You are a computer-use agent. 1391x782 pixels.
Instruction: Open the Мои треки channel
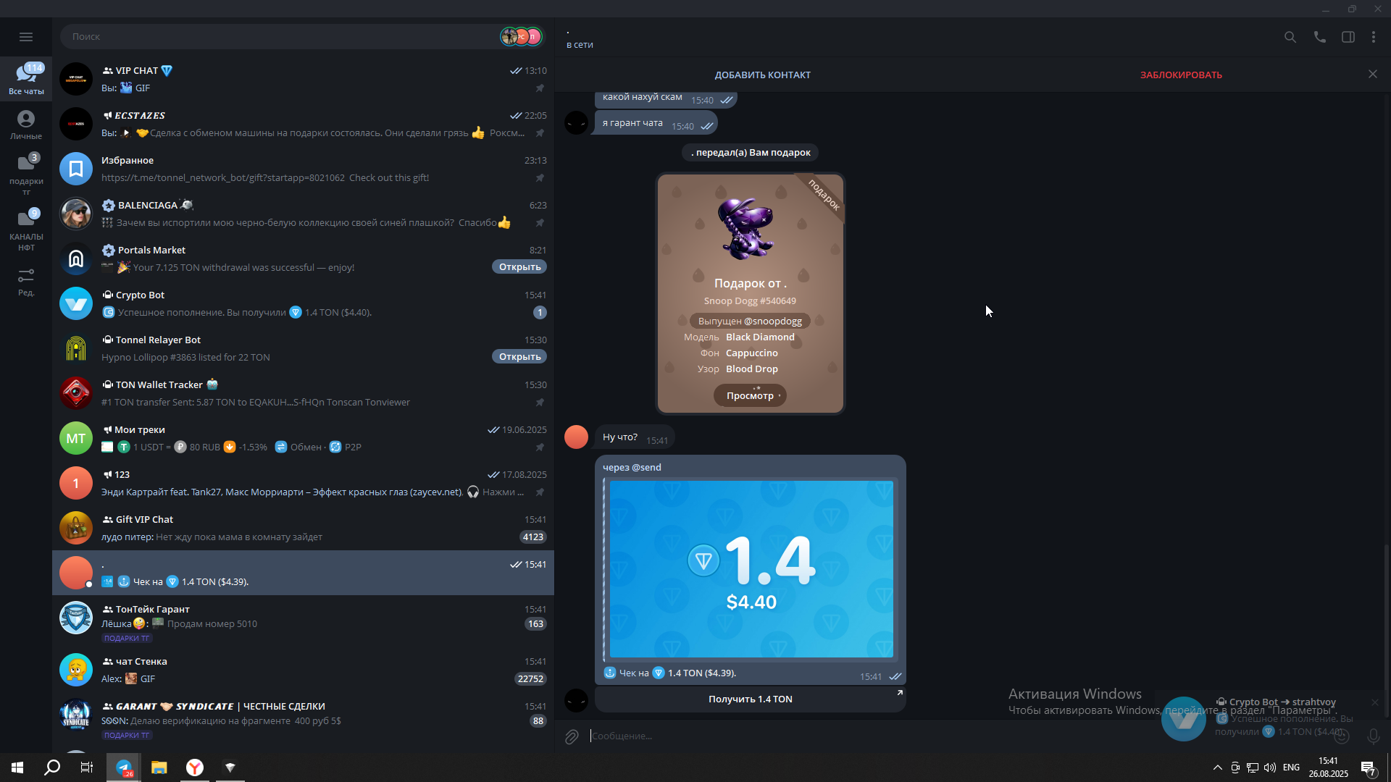click(303, 438)
